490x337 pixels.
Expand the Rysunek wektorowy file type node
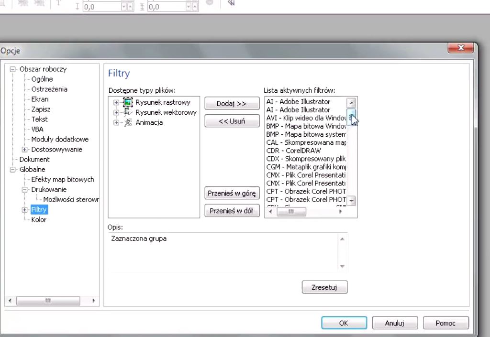(x=116, y=112)
